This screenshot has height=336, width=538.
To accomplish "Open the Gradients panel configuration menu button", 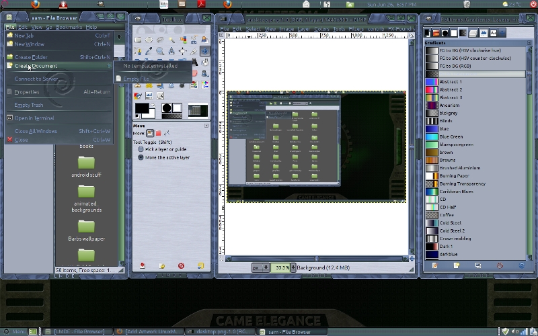I will point(529,43).
